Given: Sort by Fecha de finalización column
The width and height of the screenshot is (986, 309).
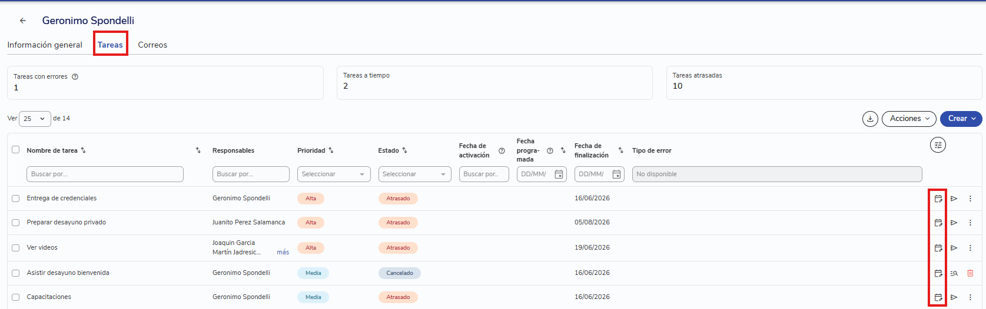Looking at the screenshot, I should 620,151.
